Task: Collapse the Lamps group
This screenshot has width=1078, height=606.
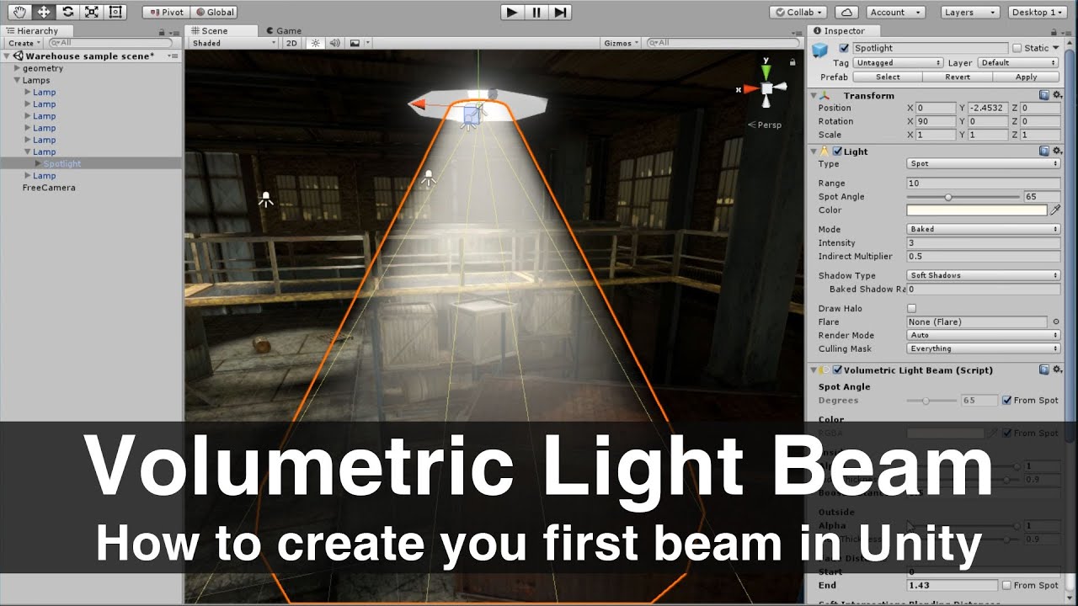Action: coord(17,80)
